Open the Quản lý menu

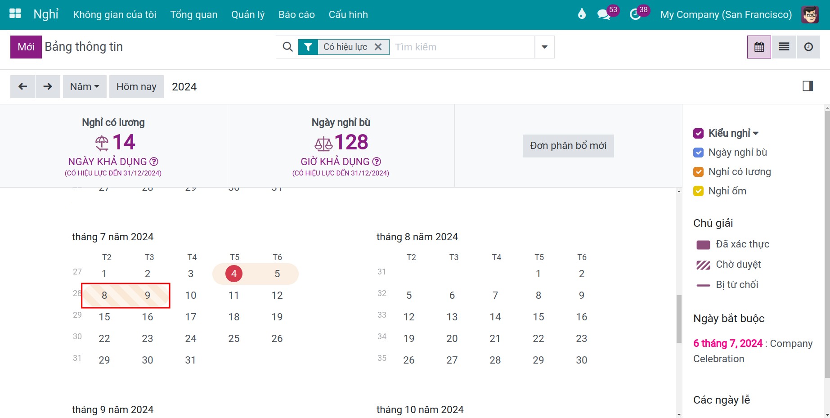click(x=248, y=14)
